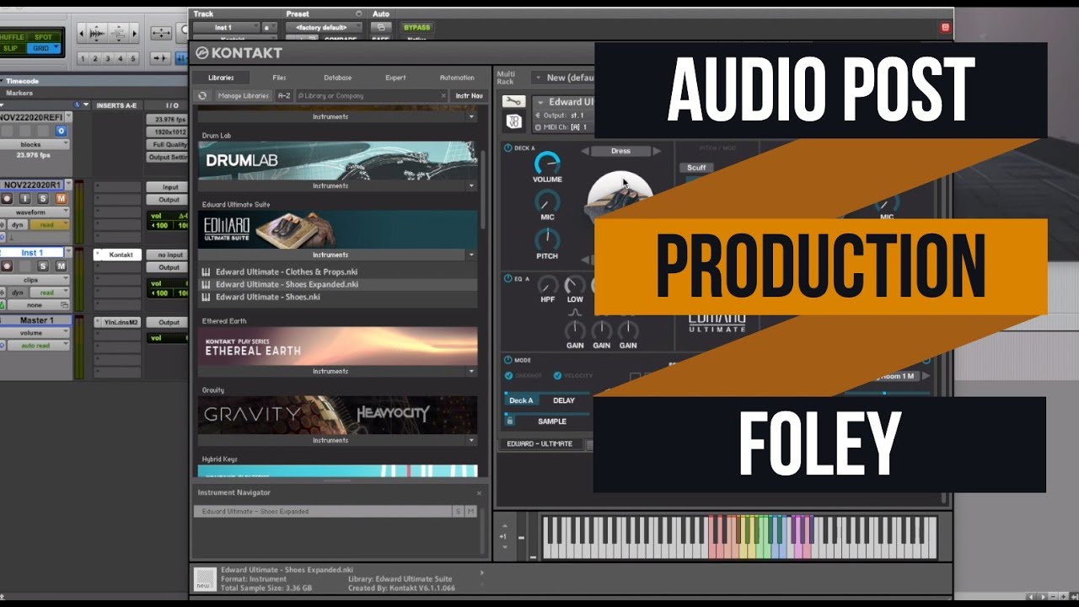Open the Track selector Inst 1 dropdown

[225, 28]
